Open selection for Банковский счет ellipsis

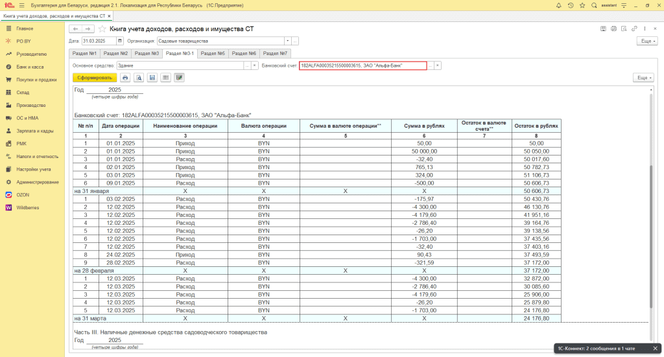pyautogui.click(x=431, y=65)
